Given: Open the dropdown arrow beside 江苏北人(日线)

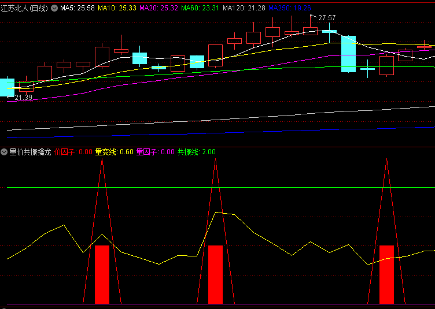Looking at the screenshot, I should (54, 8).
